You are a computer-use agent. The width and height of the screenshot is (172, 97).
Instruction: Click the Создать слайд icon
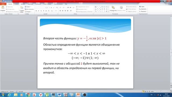pyautogui.click(x=22, y=8)
